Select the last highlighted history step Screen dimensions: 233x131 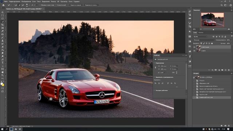coord(212,98)
